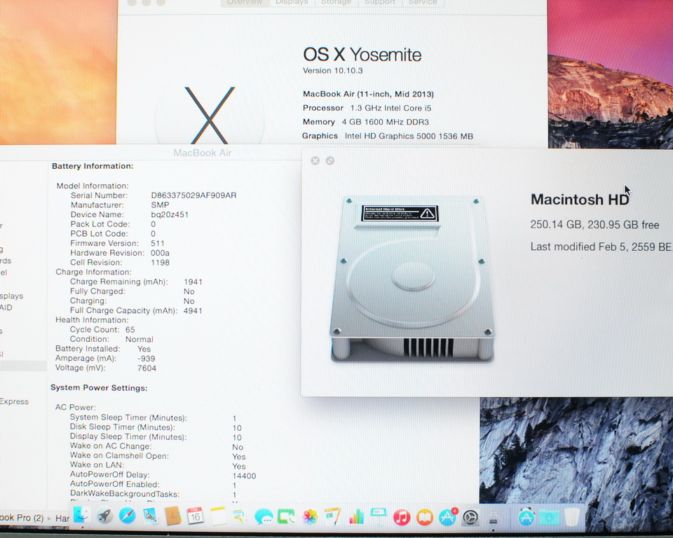Image resolution: width=673 pixels, height=538 pixels.
Task: Open Pages app in Dock
Action: pyautogui.click(x=332, y=516)
